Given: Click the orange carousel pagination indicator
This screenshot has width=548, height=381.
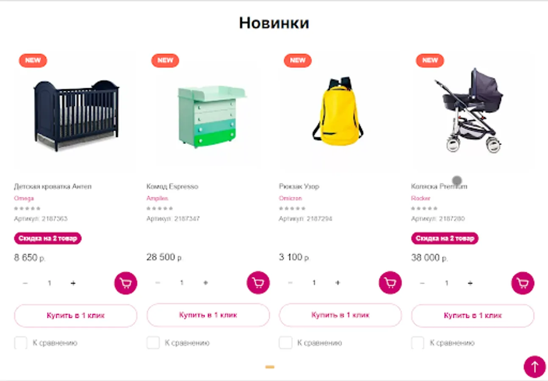Looking at the screenshot, I should (x=270, y=367).
